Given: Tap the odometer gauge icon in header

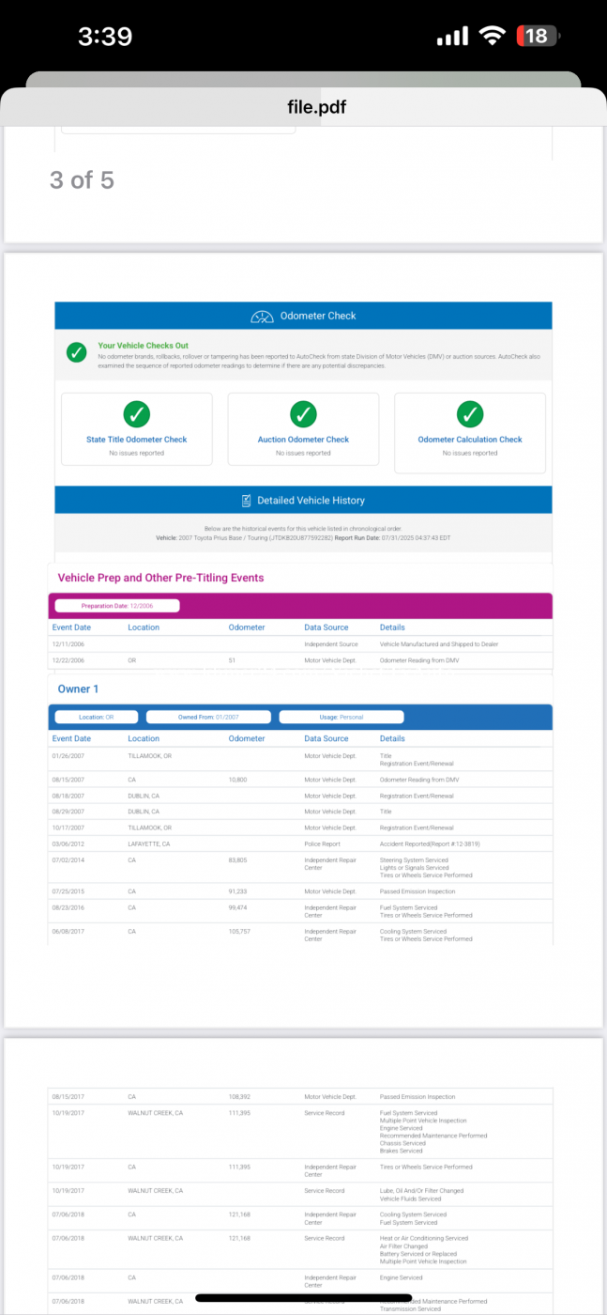Looking at the screenshot, I should coord(262,317).
